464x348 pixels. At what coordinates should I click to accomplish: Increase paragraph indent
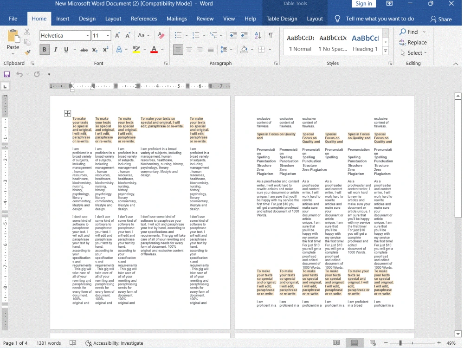click(244, 36)
